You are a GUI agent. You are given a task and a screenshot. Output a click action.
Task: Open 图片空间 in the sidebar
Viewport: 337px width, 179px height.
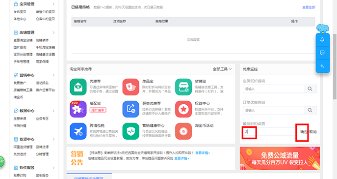point(20,47)
